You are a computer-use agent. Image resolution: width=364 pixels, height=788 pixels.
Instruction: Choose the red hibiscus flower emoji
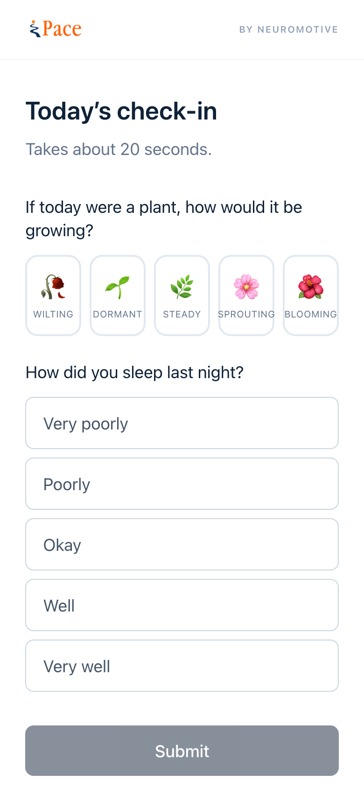[311, 287]
